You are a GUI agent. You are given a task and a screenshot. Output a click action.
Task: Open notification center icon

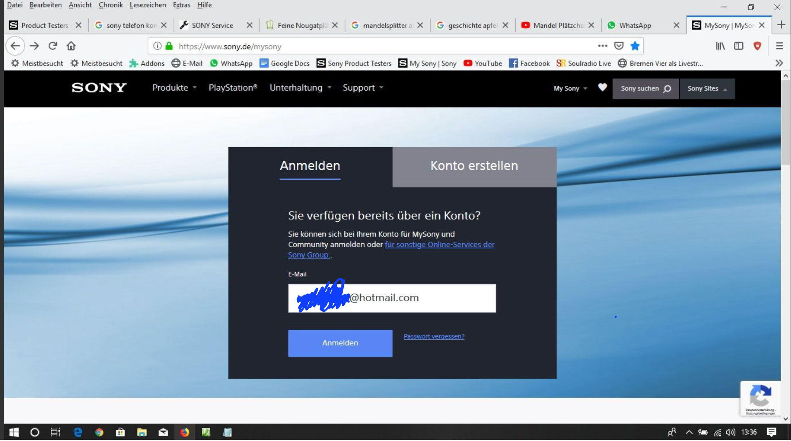771,432
